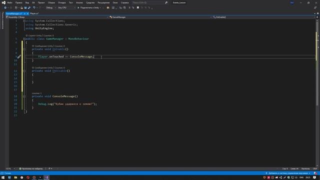Click the CRLF line ending indicator
Image resolution: width=320 pixels, height=180 pixels.
(315, 169)
